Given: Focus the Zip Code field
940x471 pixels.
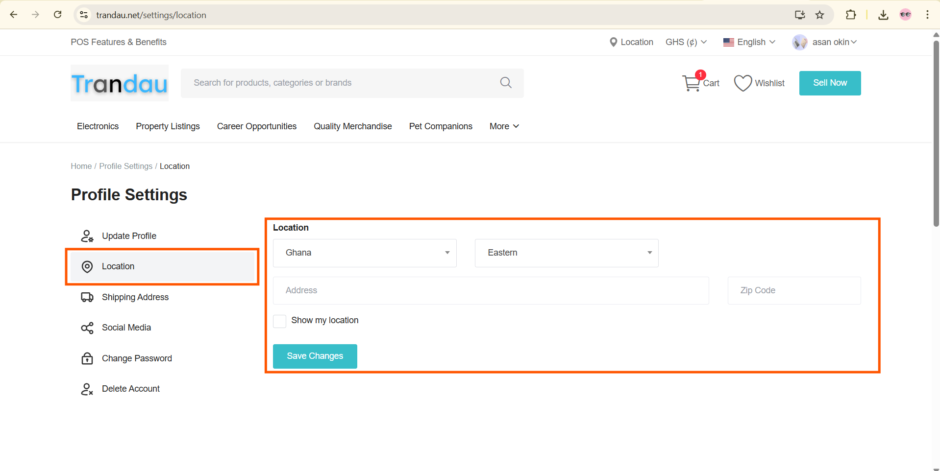Looking at the screenshot, I should click(794, 290).
